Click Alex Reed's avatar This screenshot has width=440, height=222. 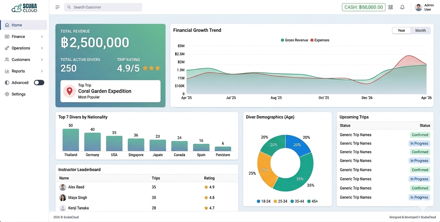(x=63, y=187)
